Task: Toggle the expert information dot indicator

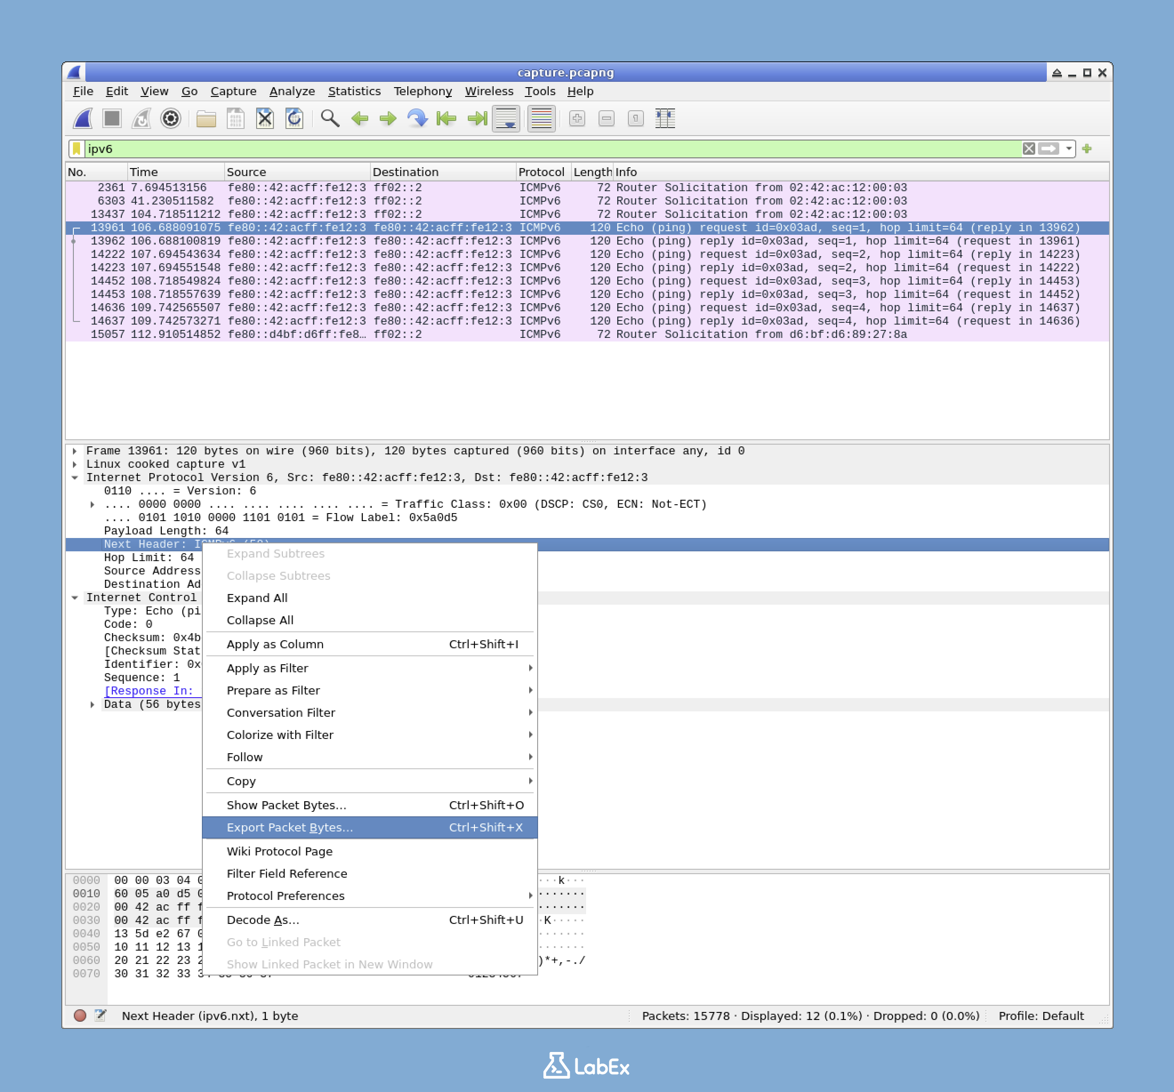Action: point(79,1016)
